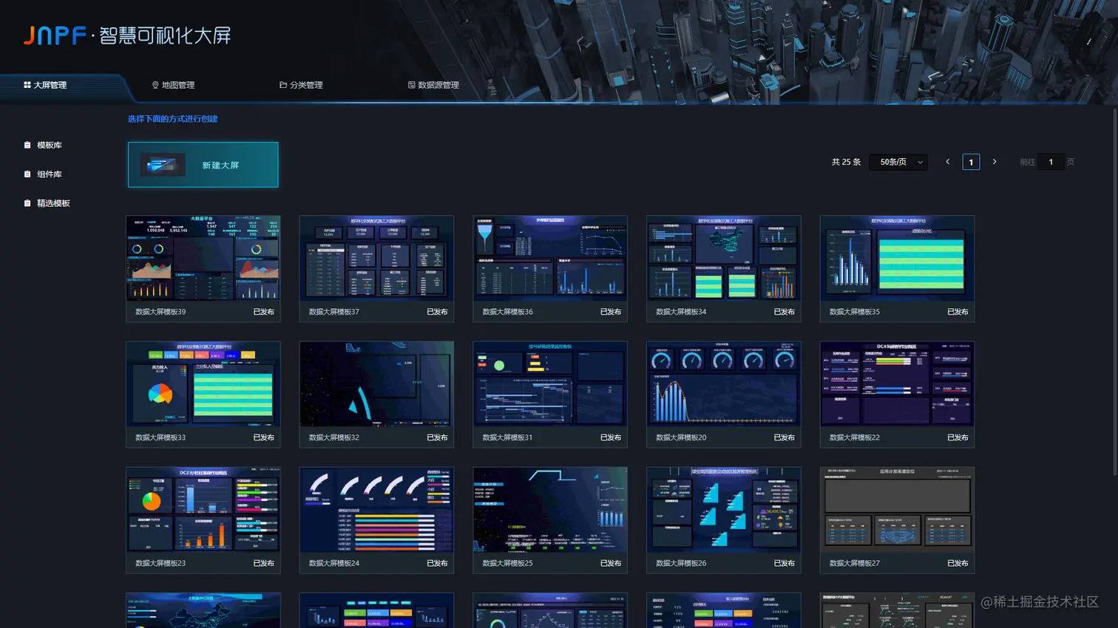Click the 数据大屏模板27 title text
This screenshot has width=1118, height=628.
[855, 563]
